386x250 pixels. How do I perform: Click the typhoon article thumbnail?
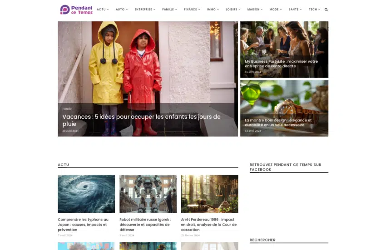point(86,194)
